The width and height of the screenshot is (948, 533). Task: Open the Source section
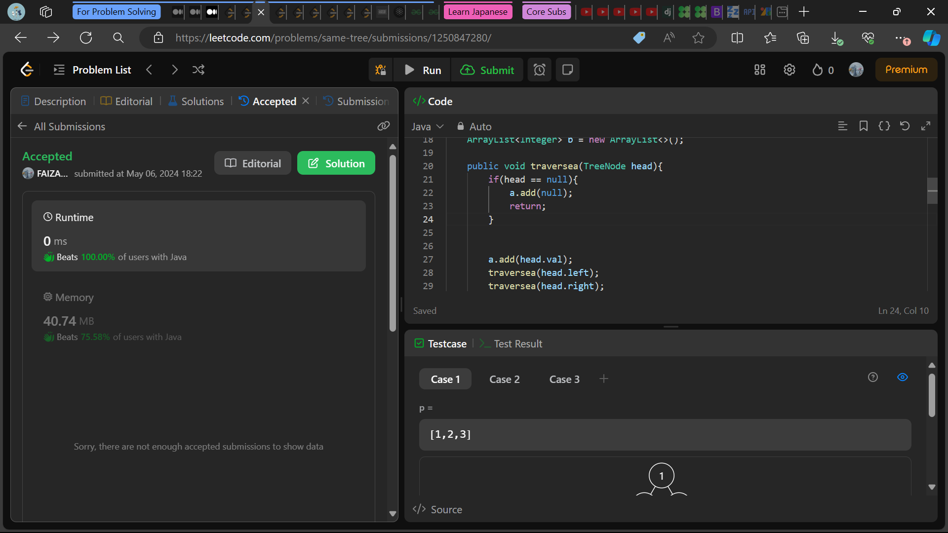tap(437, 509)
